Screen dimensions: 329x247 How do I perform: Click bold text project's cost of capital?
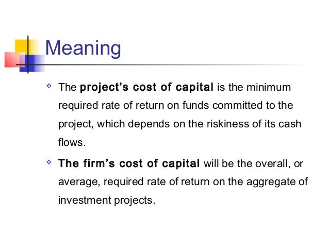(x=146, y=87)
